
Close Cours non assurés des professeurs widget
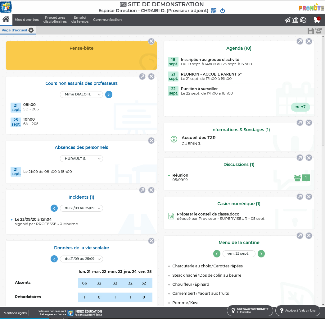click(x=151, y=76)
